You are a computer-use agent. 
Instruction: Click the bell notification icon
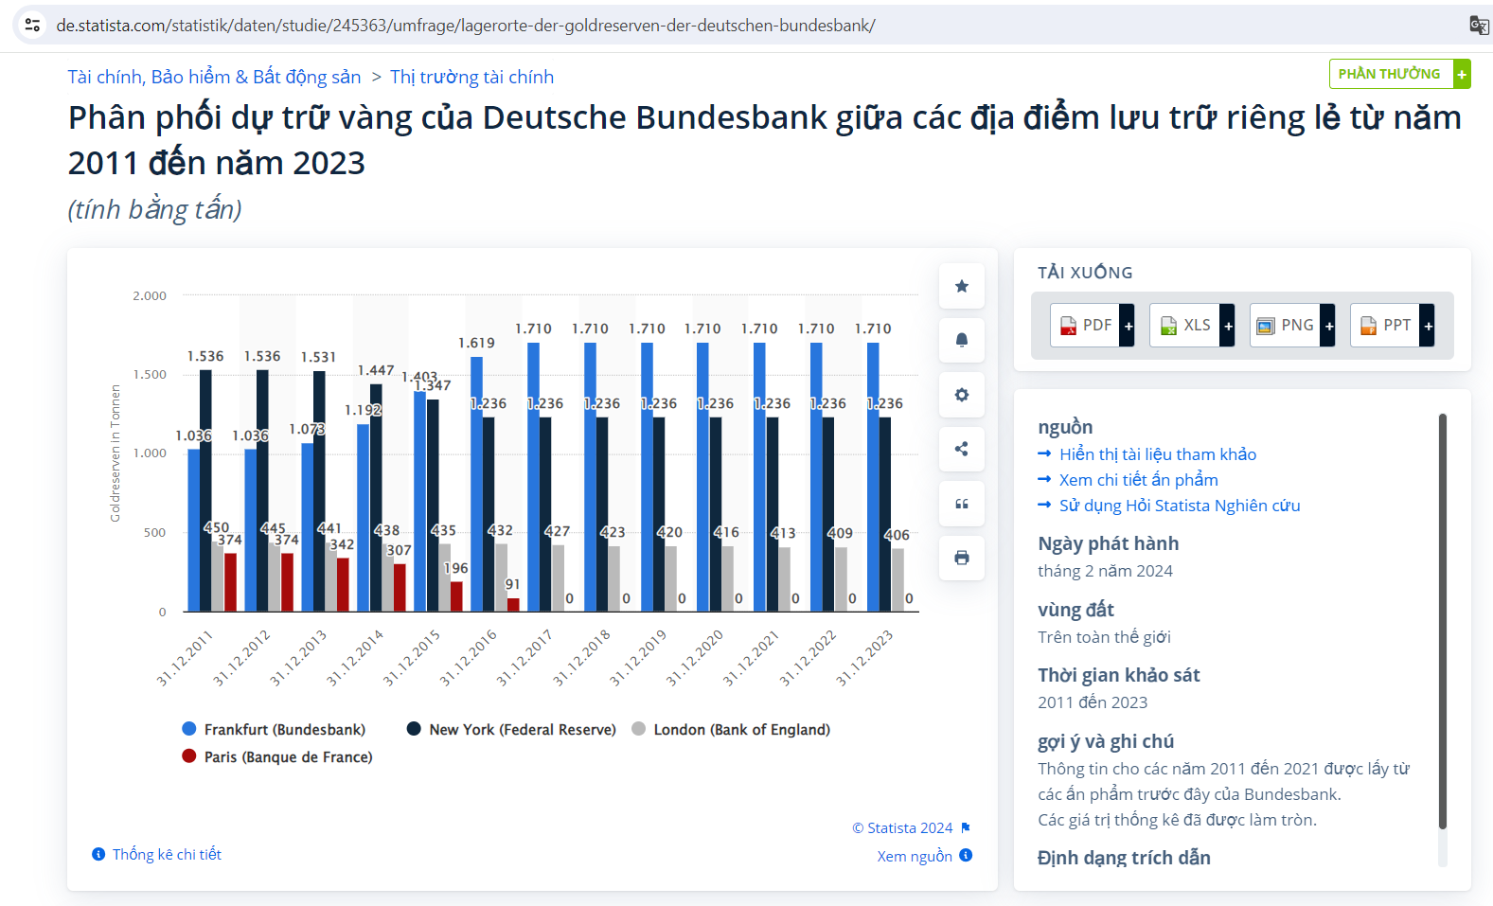click(961, 340)
